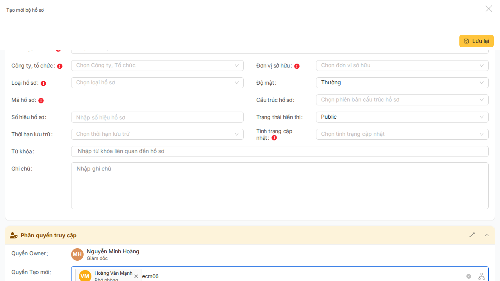Image resolution: width=500 pixels, height=281 pixels.
Task: Expand the Loại hồ sơ dropdown
Action: 157,83
